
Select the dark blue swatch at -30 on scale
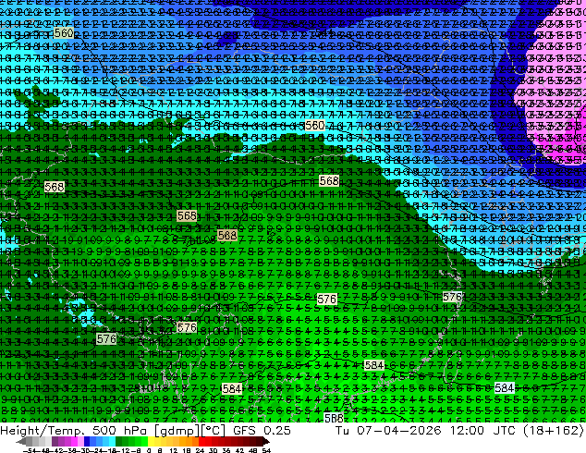87,442
